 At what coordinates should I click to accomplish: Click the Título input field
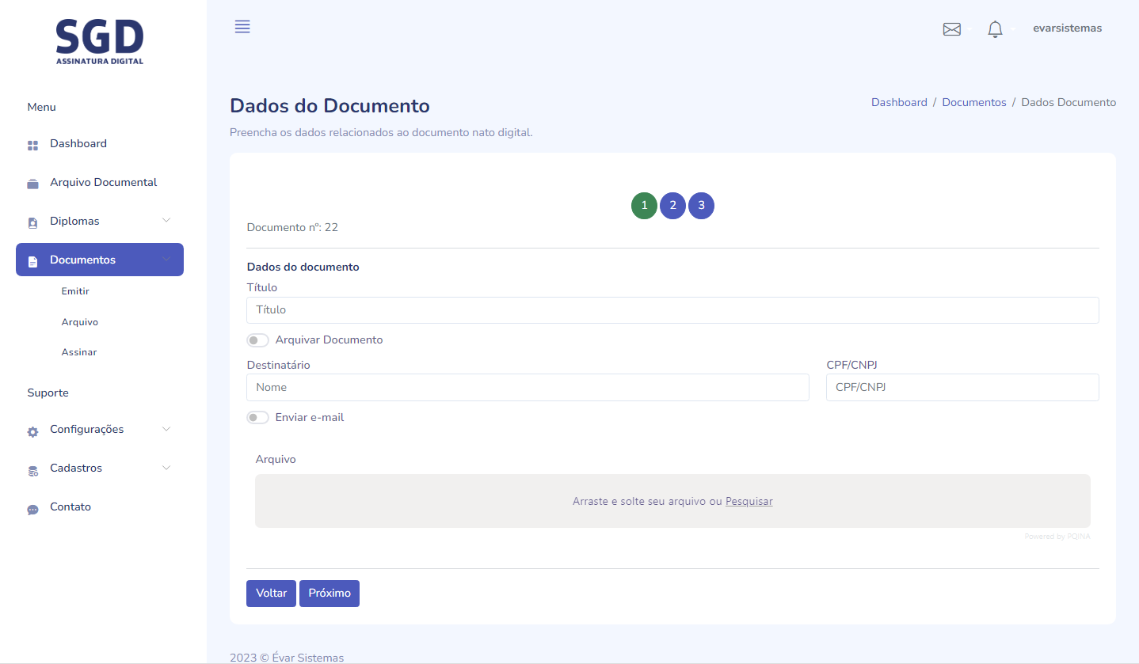tap(672, 310)
